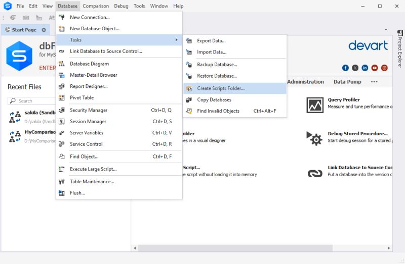Open the Tools menu
This screenshot has width=405, height=264.
139,6
